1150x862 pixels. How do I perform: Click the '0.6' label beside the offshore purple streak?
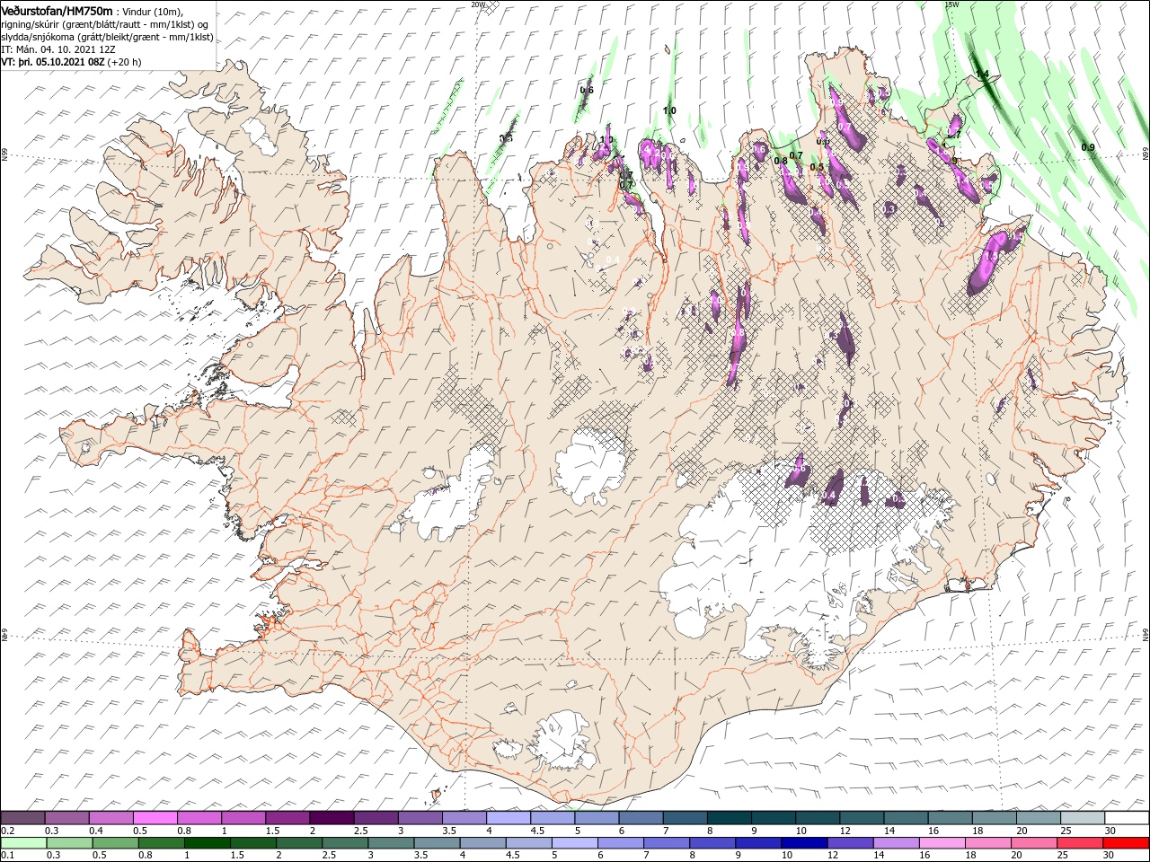point(587,90)
